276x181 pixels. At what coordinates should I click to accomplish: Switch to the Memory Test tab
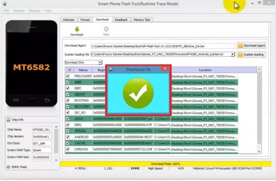click(x=142, y=20)
